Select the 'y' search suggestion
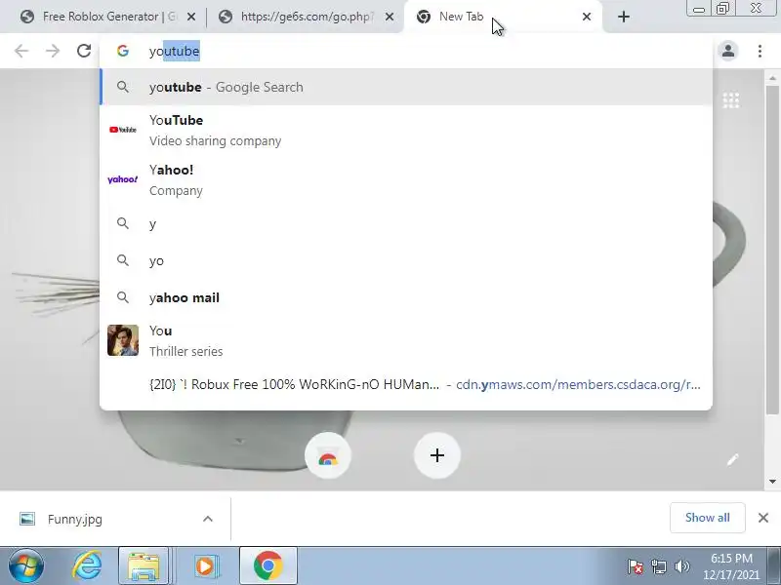 [x=406, y=224]
